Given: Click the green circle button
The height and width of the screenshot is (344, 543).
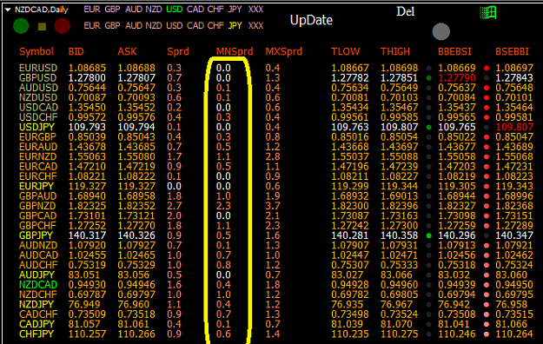Looking at the screenshot, I should pos(21,26).
